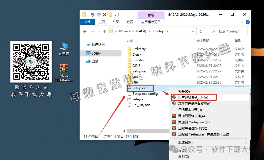264x160 pixels.
Task: Click the refresh button in the address bar
Action: coord(201,31)
